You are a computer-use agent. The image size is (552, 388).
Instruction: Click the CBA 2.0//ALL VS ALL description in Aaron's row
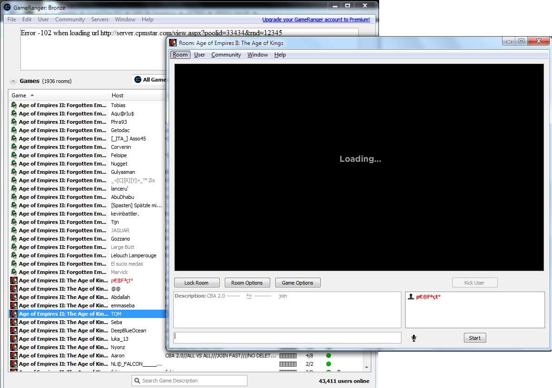tap(220, 356)
